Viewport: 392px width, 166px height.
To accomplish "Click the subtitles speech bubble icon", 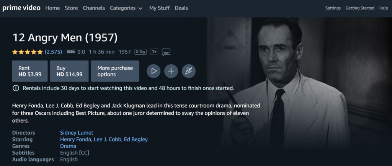I will tap(166, 52).
